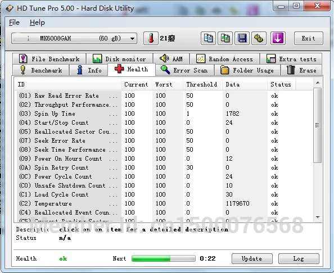Click the 1179670 temperature data value
334x273 pixels.
click(237, 204)
